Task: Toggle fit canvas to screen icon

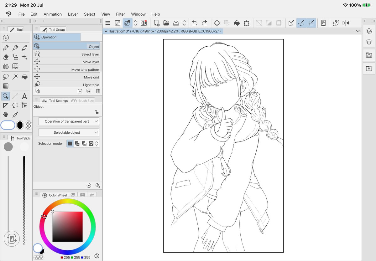Action: click(118, 23)
